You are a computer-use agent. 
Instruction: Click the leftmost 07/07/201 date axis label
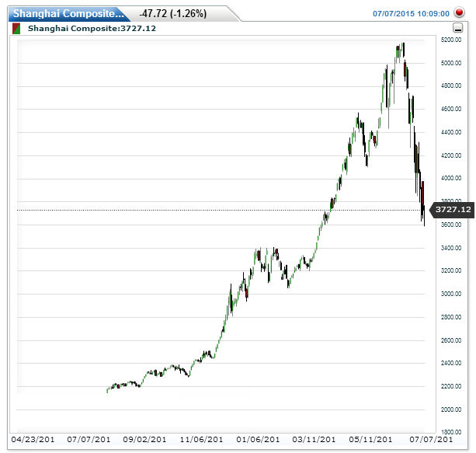89,440
